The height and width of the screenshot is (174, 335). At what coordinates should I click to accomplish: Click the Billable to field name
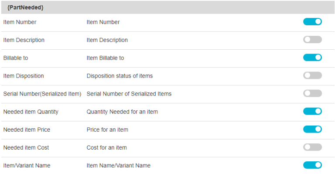(x=16, y=58)
